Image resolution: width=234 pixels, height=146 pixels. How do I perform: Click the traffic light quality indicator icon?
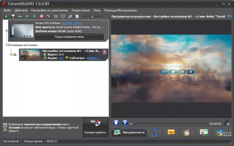5,127
